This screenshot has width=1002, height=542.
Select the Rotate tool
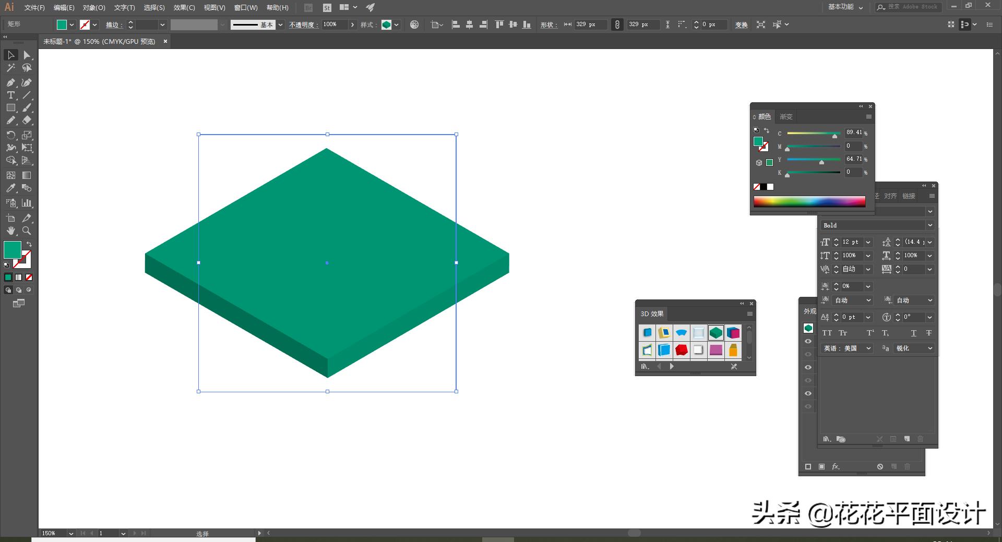click(x=10, y=135)
